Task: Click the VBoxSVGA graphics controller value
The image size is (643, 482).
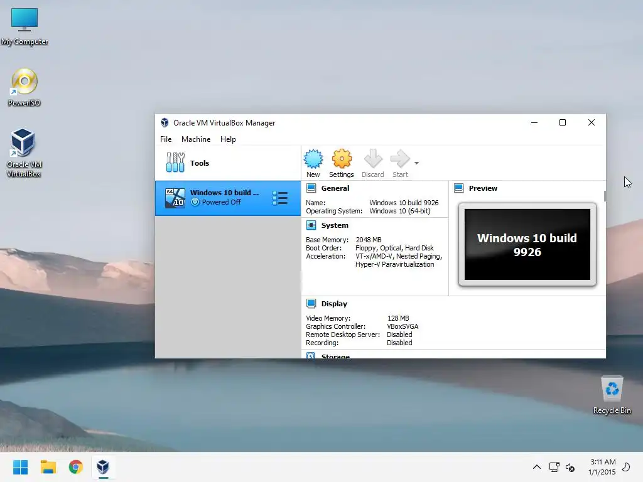Action: coord(403,326)
